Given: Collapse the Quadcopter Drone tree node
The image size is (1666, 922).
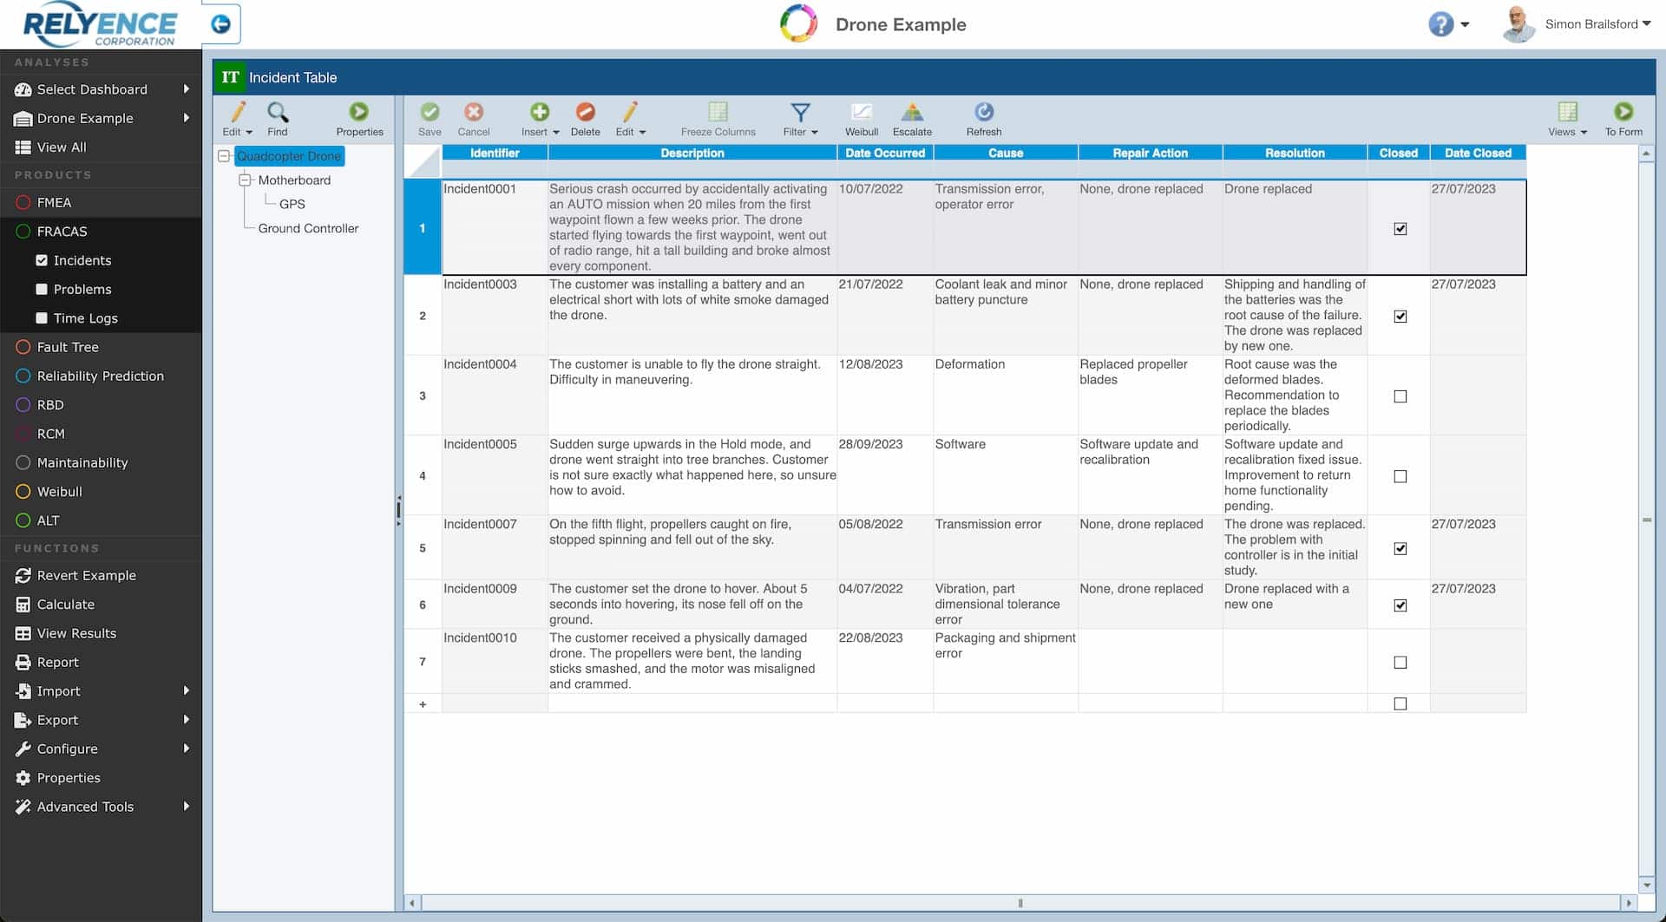Looking at the screenshot, I should pos(225,156).
